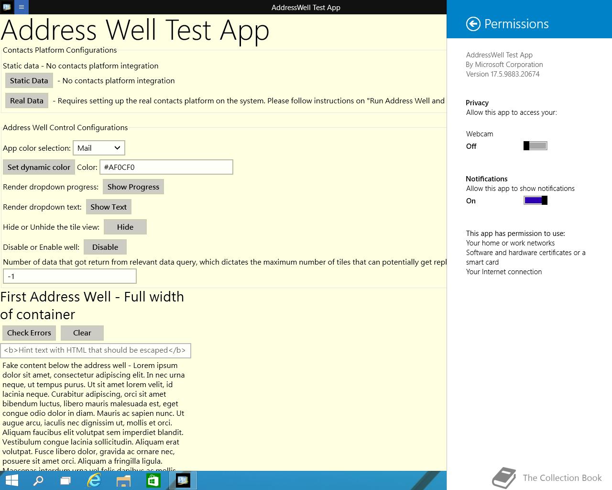Open Task View on taskbar
The image size is (612, 490).
click(x=66, y=480)
